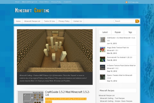Select Minecraft Recipe List in main navigation

[x=32, y=21]
